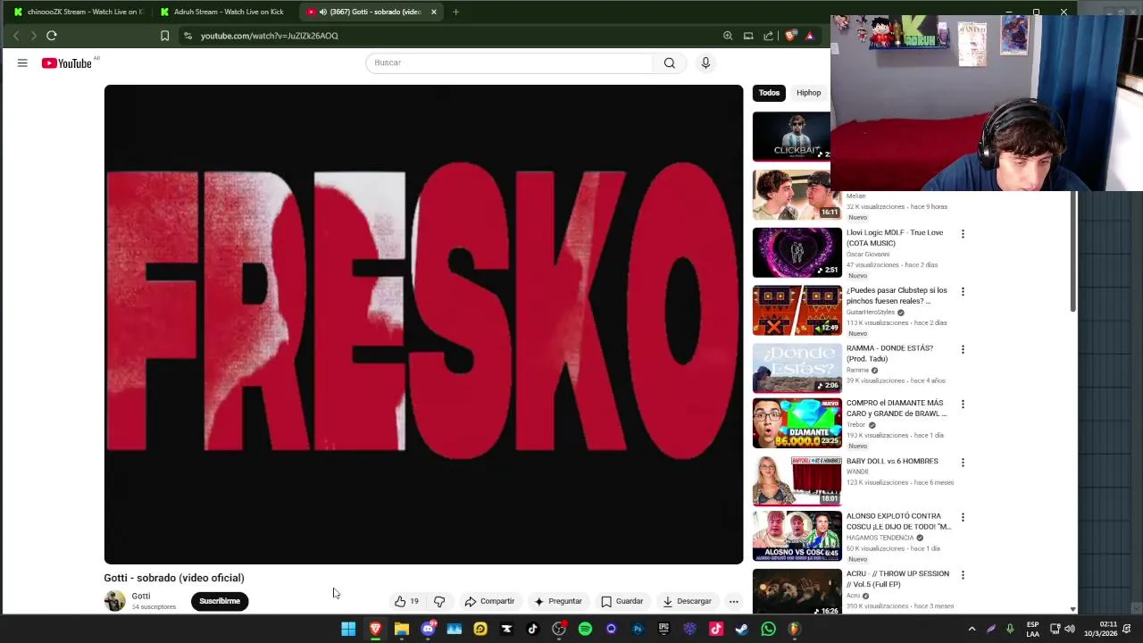Open Discord from taskbar
The image size is (1143, 643).
coord(428,629)
